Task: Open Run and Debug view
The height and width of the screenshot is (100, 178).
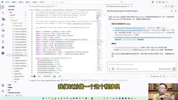Action: click(3, 24)
